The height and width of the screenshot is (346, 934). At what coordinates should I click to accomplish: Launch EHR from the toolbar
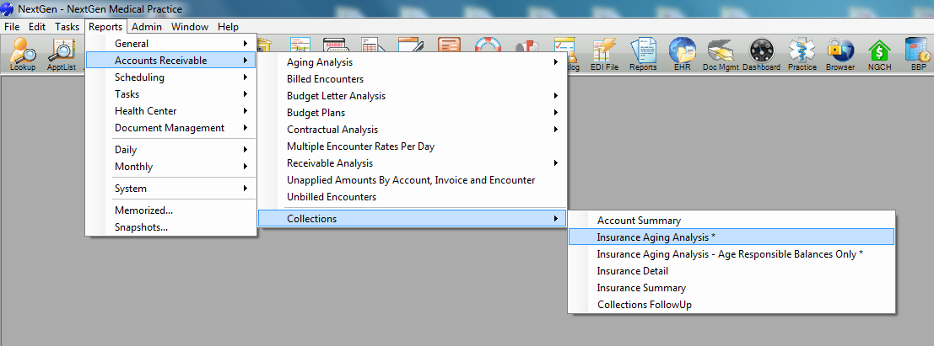[x=682, y=54]
